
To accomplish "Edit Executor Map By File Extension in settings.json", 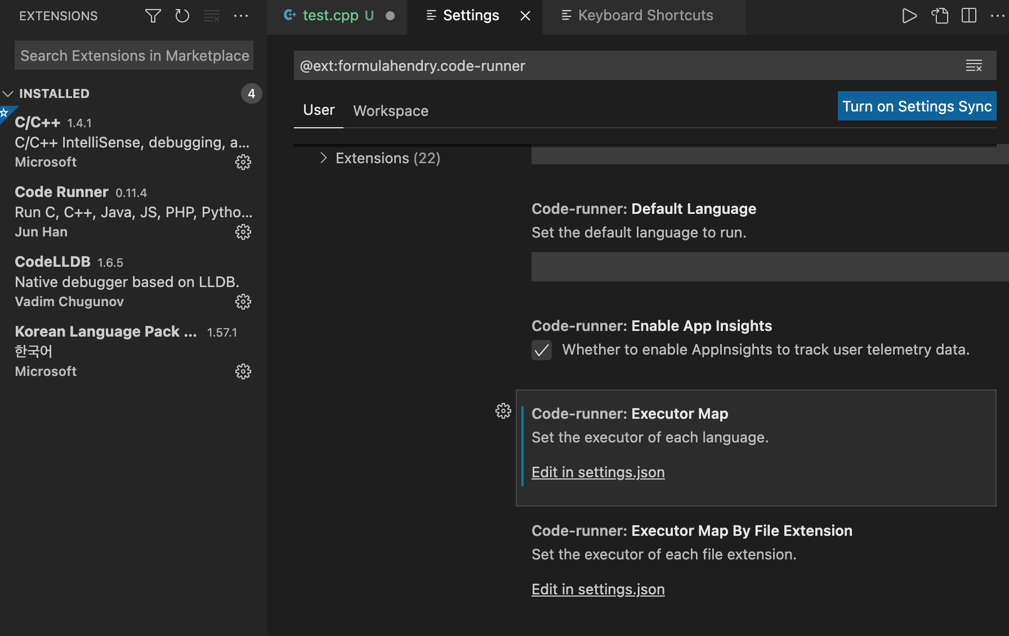I will pos(598,589).
